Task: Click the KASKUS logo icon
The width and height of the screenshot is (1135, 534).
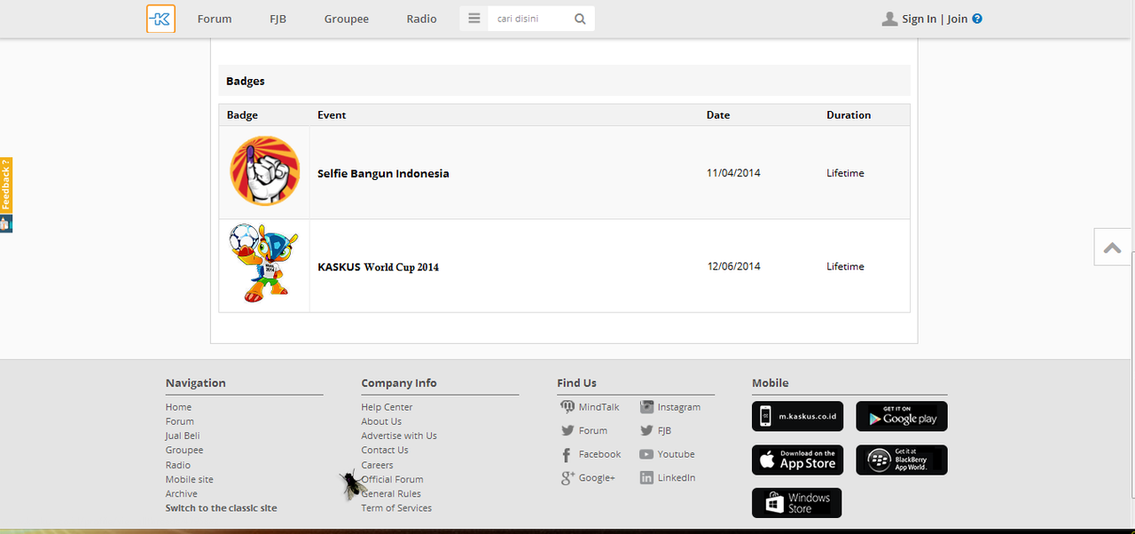Action: (160, 19)
